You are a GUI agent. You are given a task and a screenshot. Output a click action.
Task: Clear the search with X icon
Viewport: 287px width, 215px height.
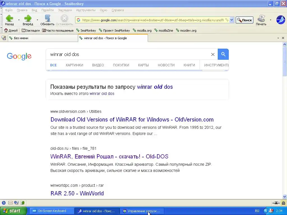point(213,54)
